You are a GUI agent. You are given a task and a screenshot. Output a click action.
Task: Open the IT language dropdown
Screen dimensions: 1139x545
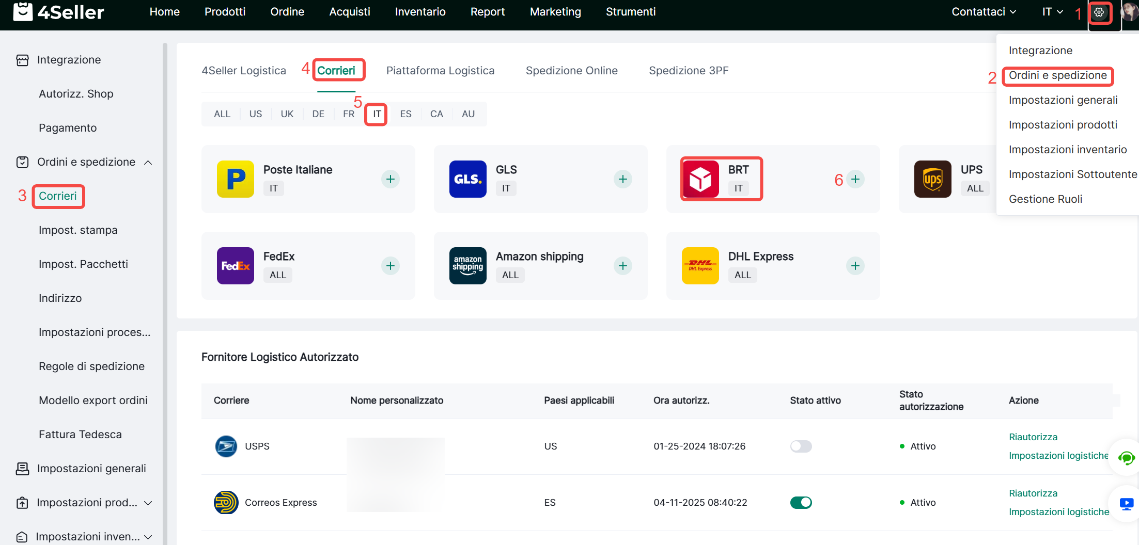pos(1052,12)
